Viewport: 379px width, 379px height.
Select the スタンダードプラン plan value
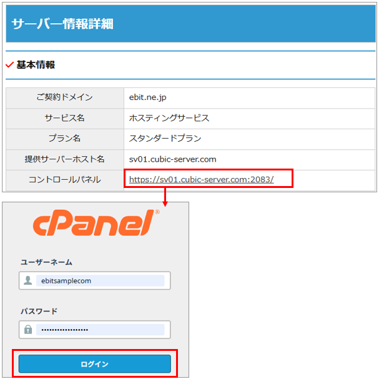tap(165, 139)
